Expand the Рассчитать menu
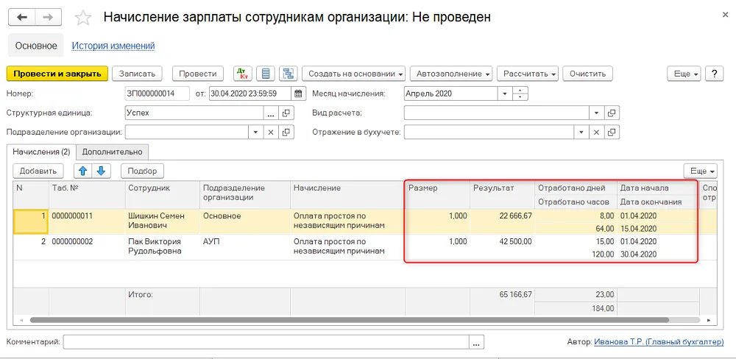This screenshot has height=359, width=736. click(x=528, y=74)
